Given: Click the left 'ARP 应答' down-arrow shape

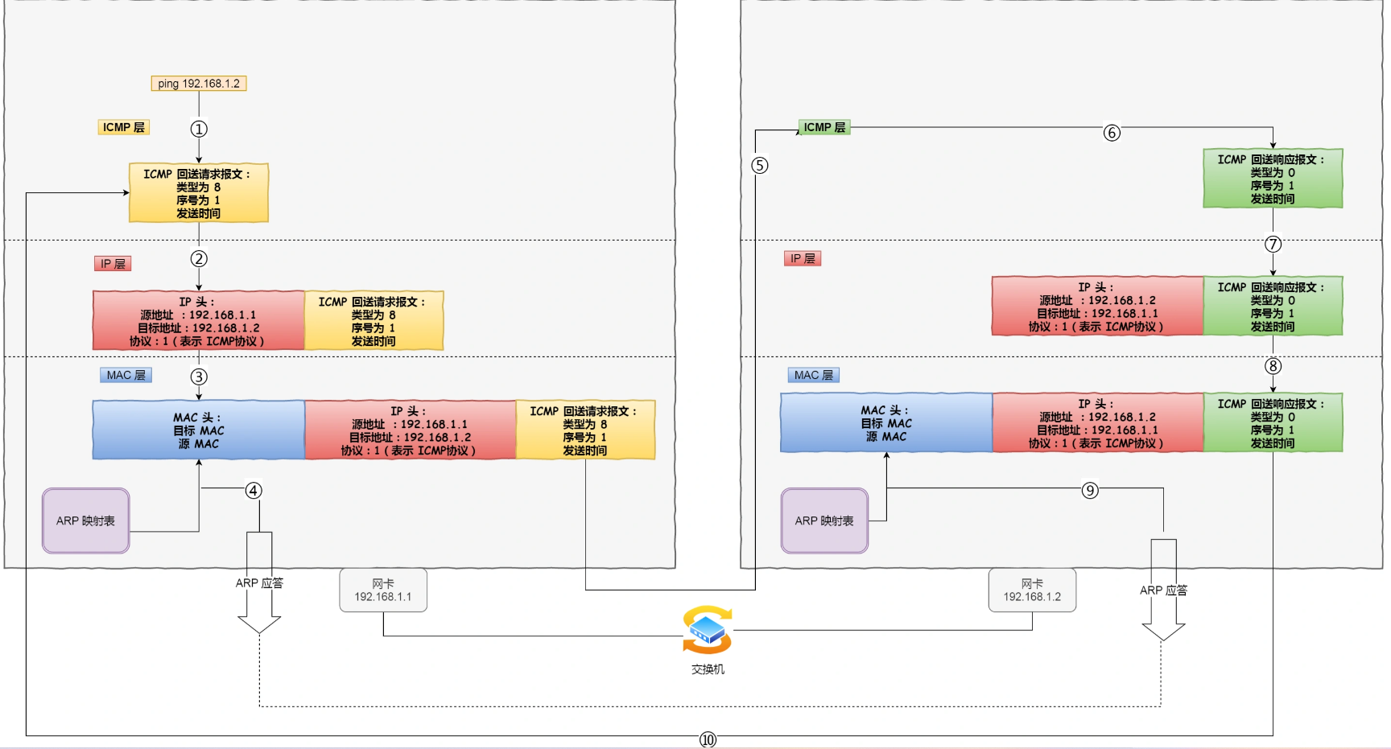Looking at the screenshot, I should pyautogui.click(x=259, y=582).
